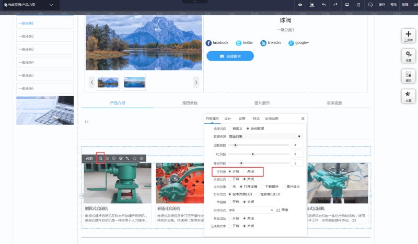
Task: Click the 在线留言 button
Action: click(x=230, y=56)
